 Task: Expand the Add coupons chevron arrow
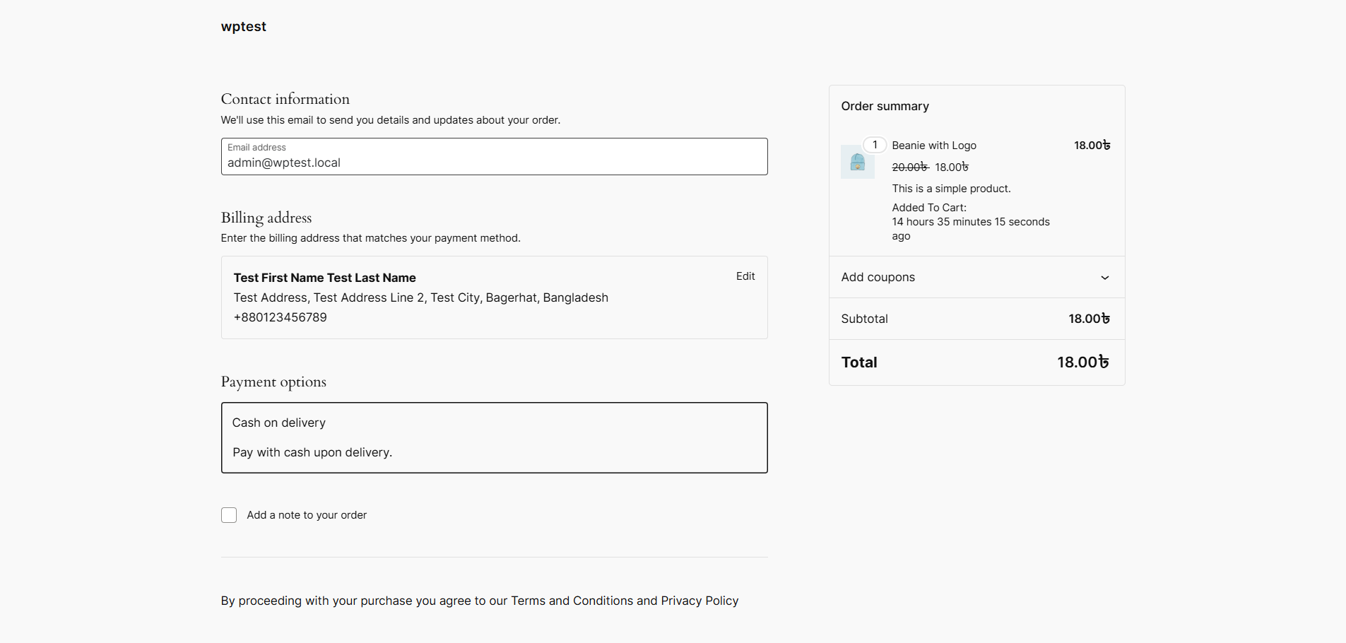(1104, 278)
